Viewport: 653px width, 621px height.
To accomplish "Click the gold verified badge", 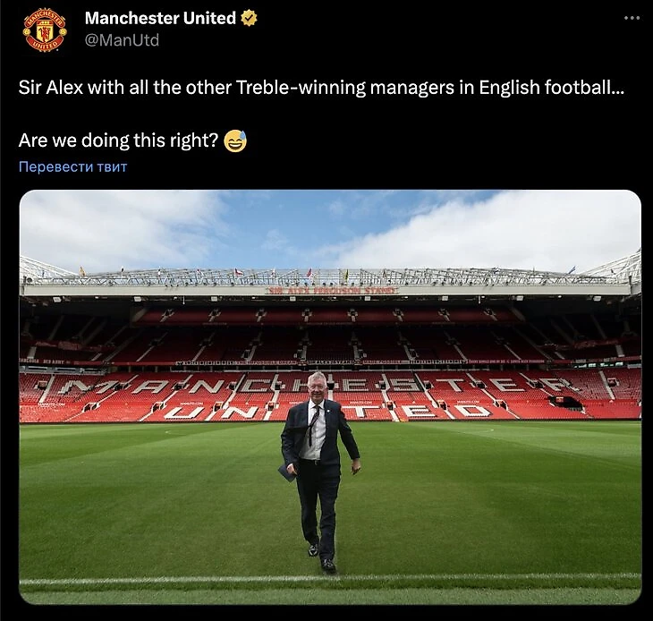I will 249,18.
